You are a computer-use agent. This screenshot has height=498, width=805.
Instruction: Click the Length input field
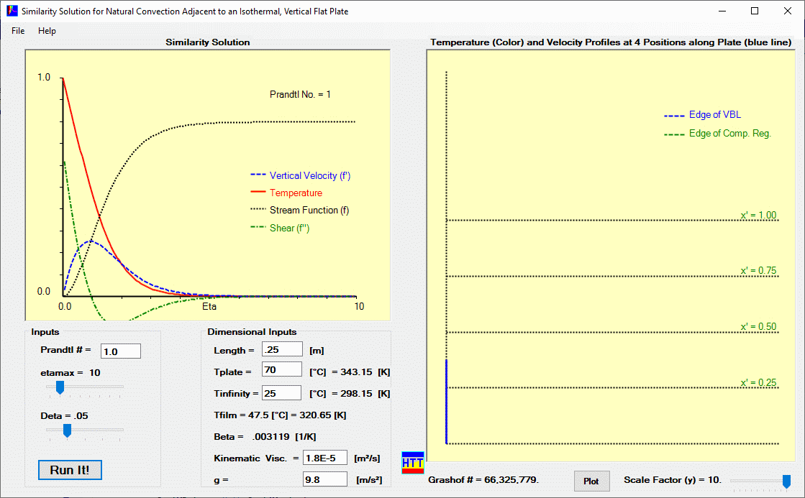click(282, 349)
